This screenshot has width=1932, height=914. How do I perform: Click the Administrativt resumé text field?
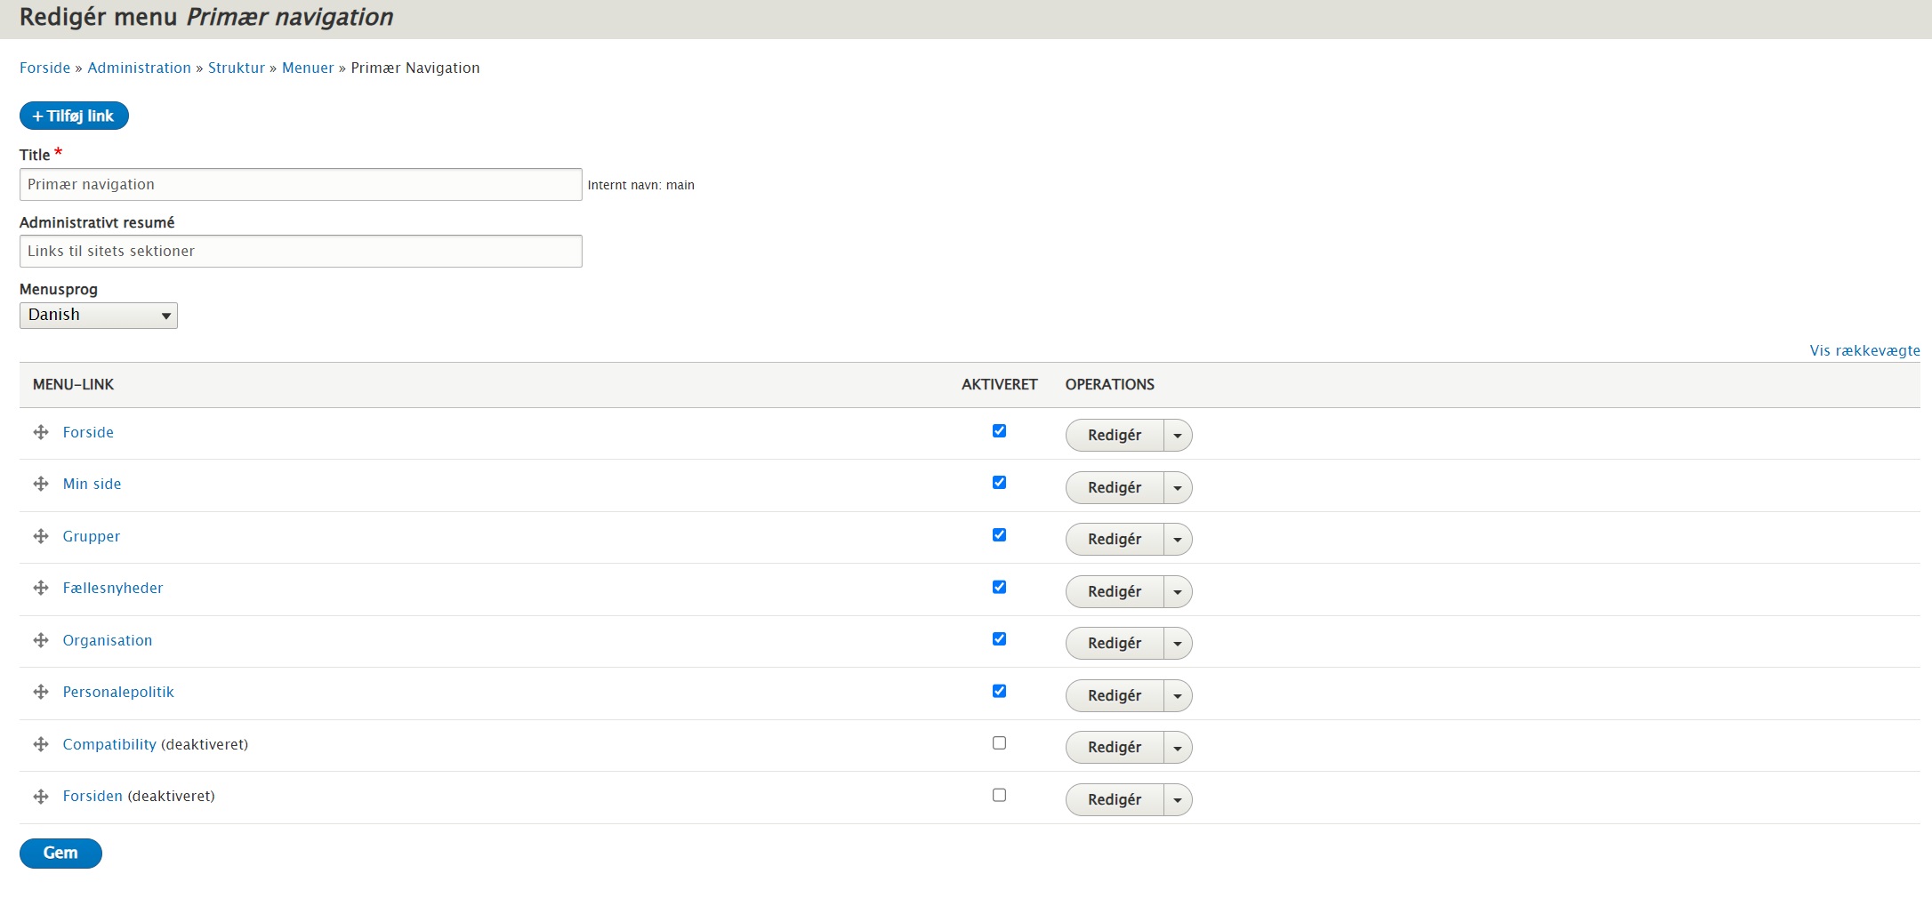click(301, 252)
